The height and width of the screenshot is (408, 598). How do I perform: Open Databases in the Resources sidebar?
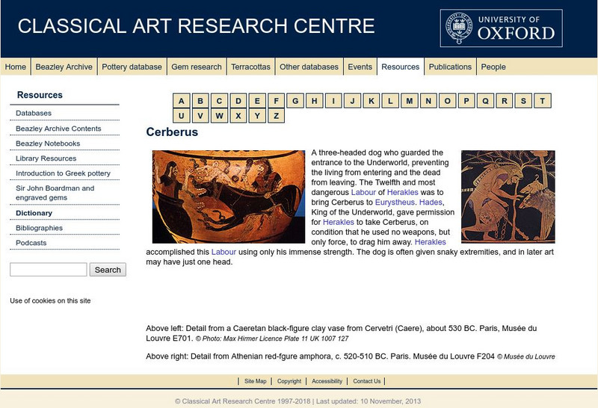34,114
